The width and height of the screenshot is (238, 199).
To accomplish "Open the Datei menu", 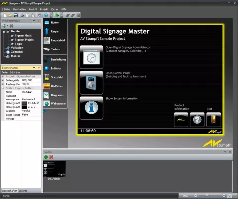I will 7,9.
